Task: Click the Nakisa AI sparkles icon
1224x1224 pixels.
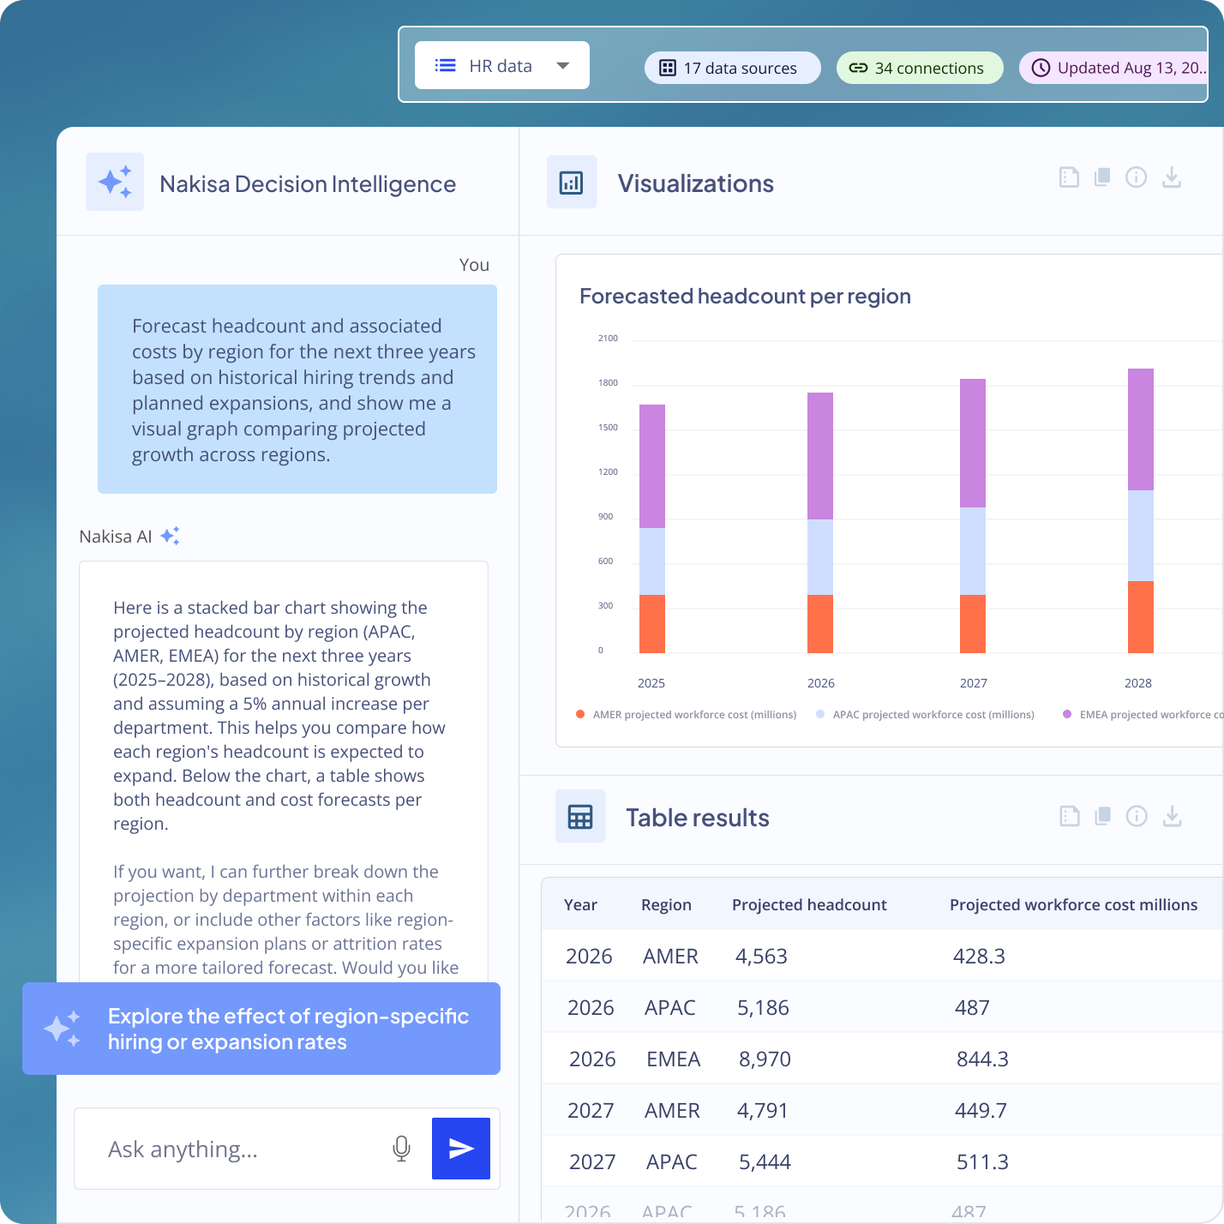Action: click(170, 534)
